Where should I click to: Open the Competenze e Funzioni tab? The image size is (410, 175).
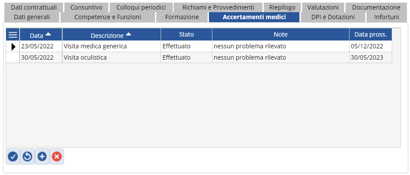[108, 17]
